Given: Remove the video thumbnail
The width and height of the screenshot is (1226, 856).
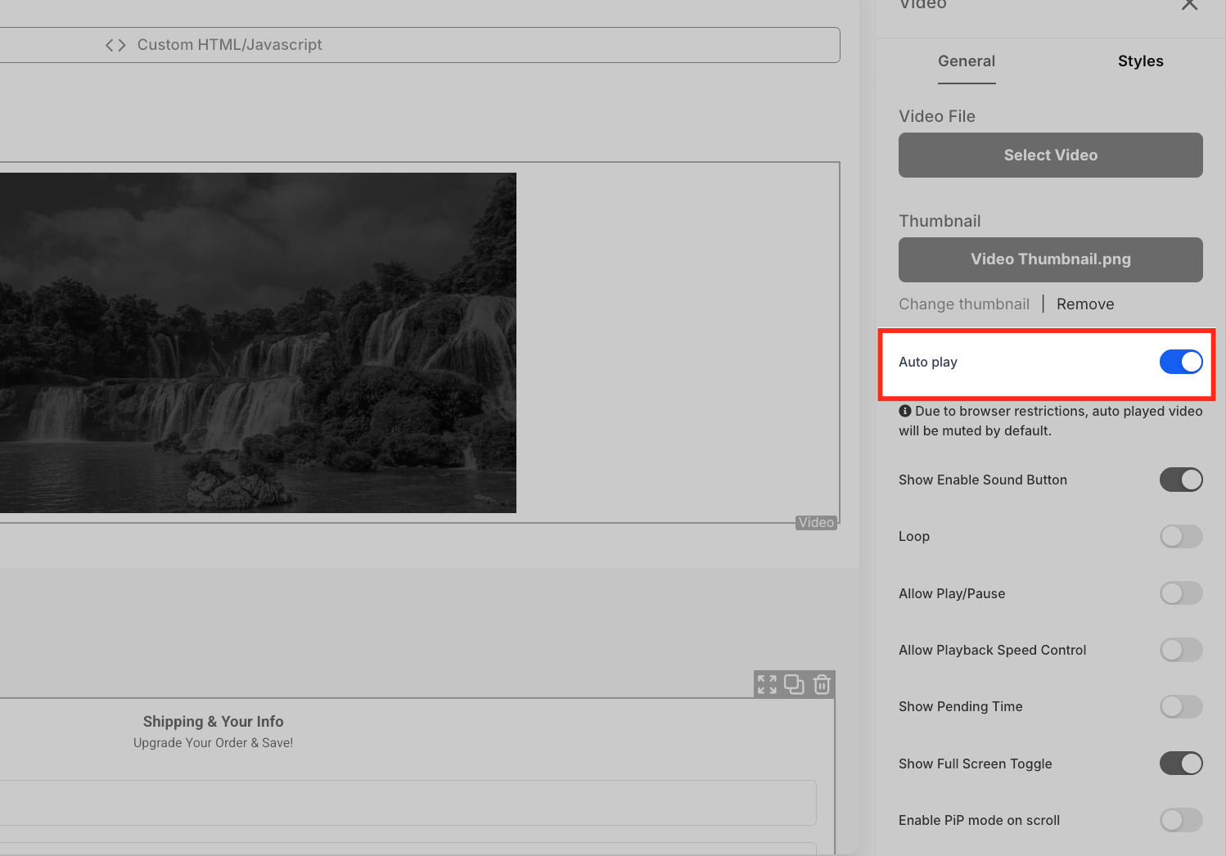Looking at the screenshot, I should (x=1085, y=304).
